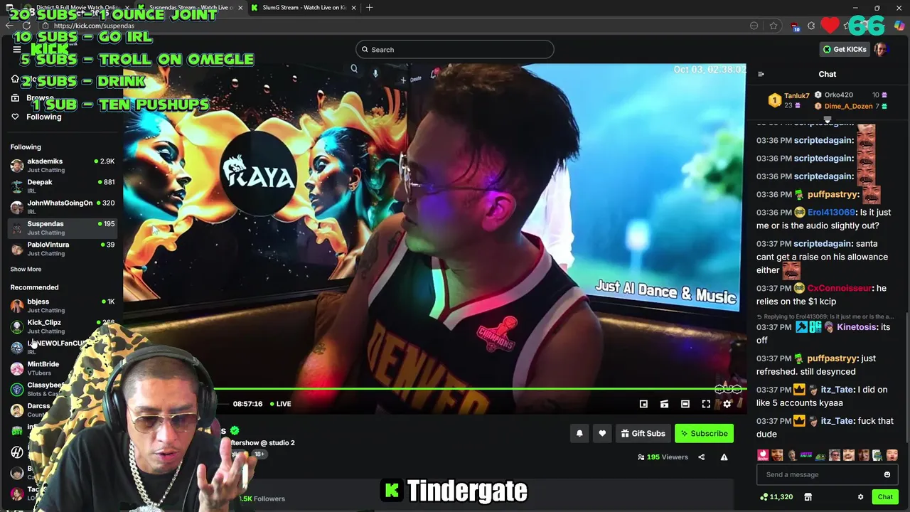Screen dimensions: 910x512
Task: Close the Suspendas Stream tab
Action: 240,8
